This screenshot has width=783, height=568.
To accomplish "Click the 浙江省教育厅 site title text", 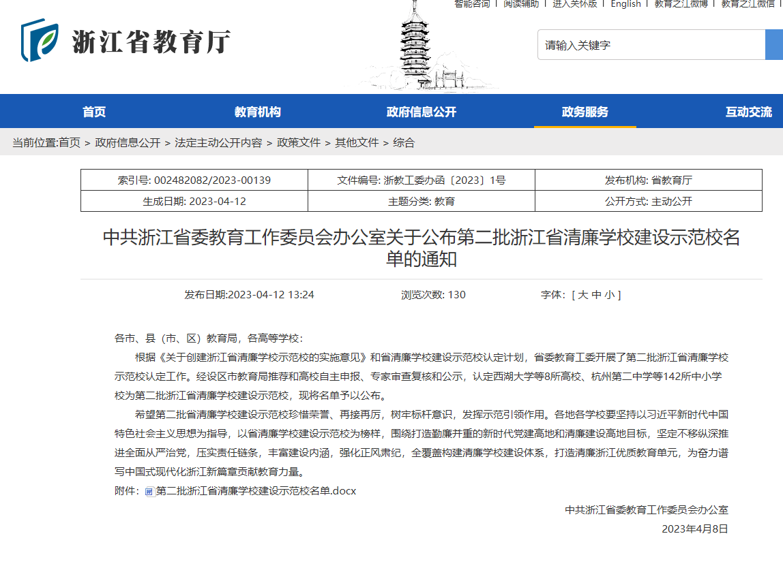I will coord(151,42).
